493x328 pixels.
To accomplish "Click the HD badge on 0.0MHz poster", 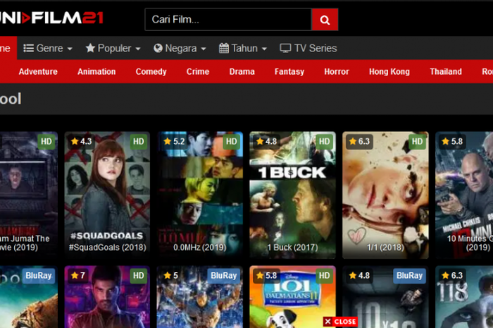I will (x=232, y=141).
